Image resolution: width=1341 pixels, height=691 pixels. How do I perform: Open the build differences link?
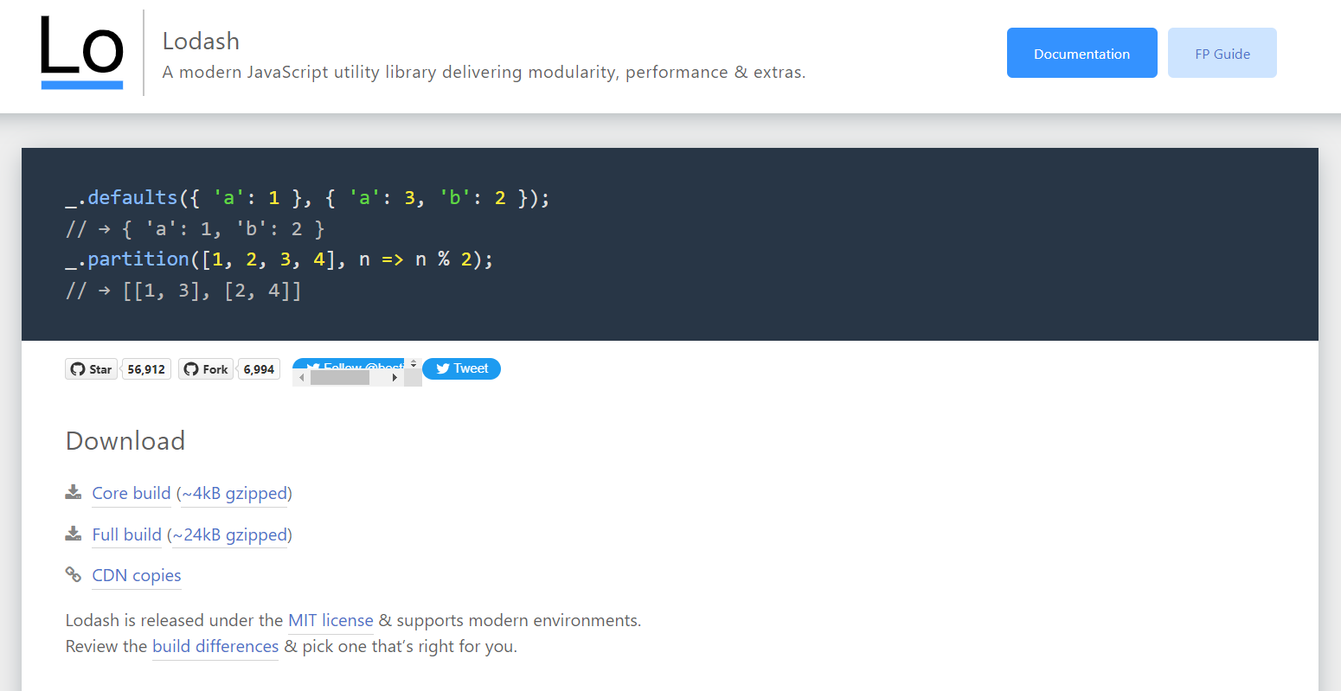click(215, 646)
